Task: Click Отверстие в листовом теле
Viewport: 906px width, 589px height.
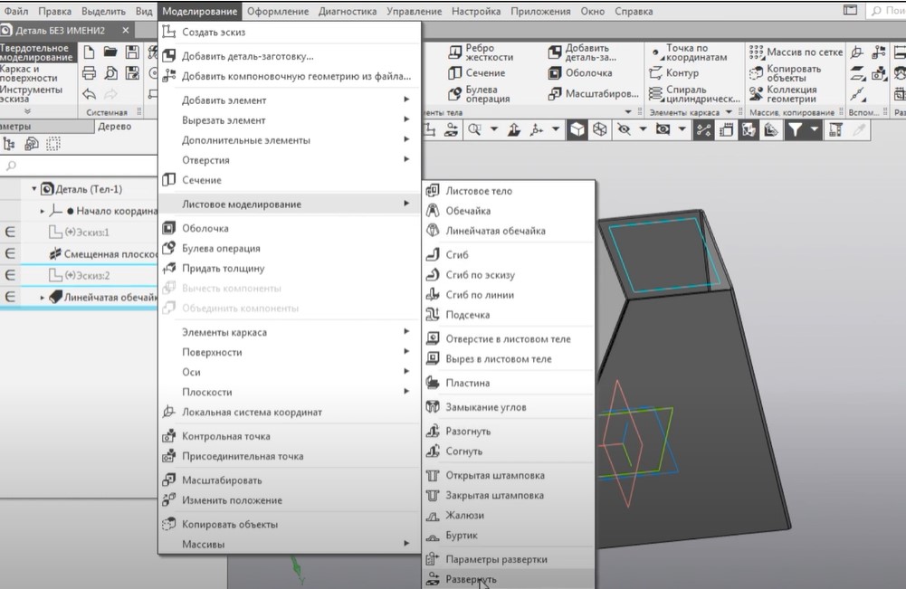Action: click(509, 339)
